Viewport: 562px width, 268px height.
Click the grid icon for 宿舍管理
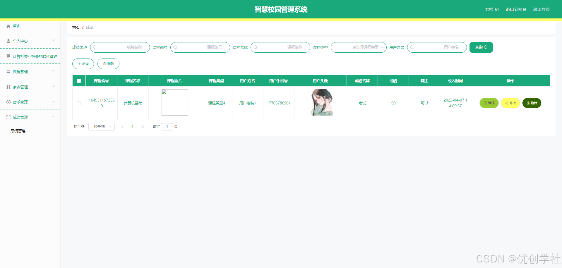8,87
